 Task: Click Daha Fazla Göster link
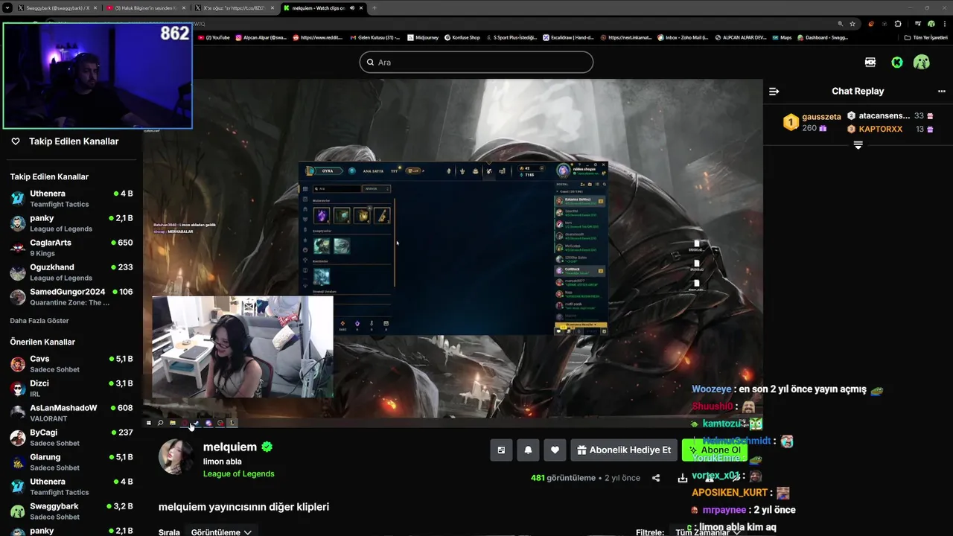pos(39,321)
